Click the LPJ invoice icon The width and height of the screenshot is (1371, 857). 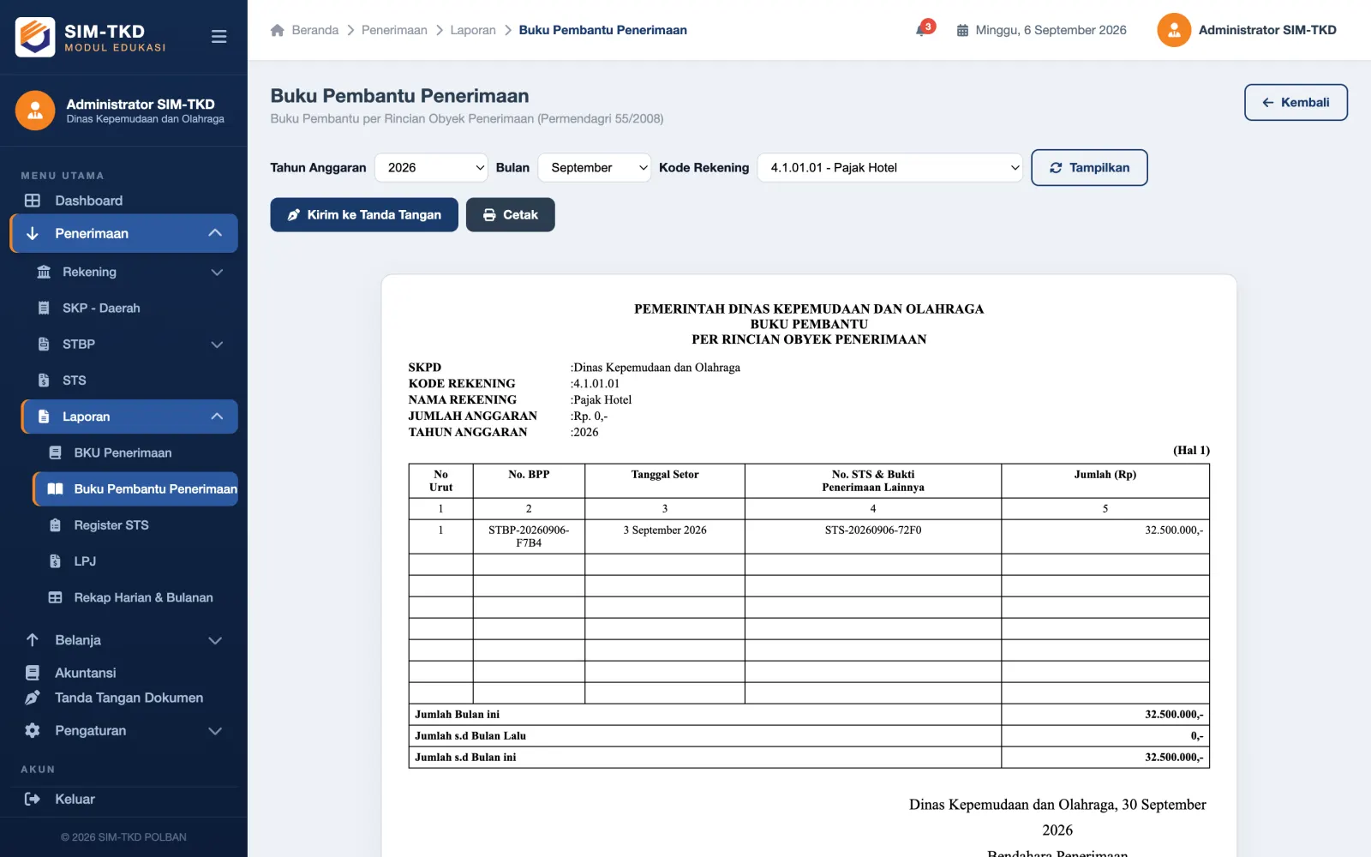coord(55,561)
